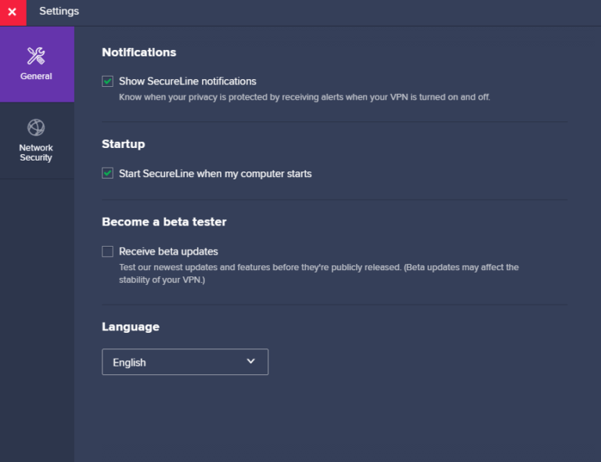This screenshot has height=462, width=601.
Task: Disable Show SecureLine notifications checkbox
Action: [x=107, y=81]
